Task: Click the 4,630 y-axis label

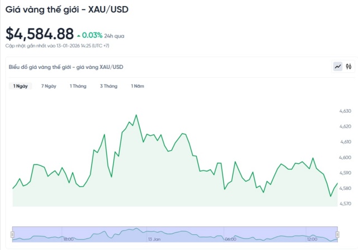Action: (345, 112)
